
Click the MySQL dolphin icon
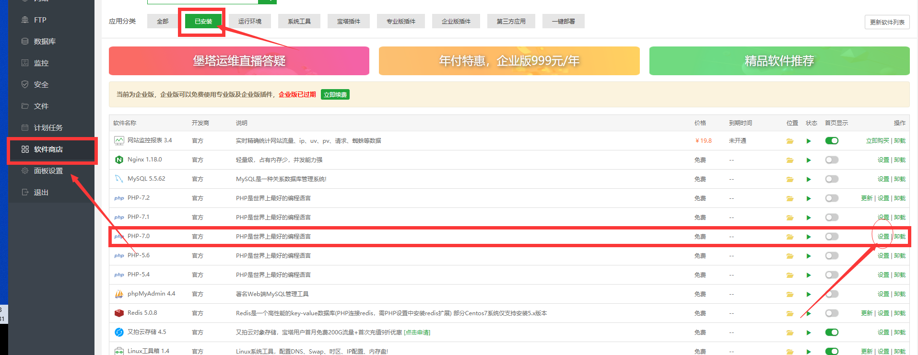pos(119,179)
